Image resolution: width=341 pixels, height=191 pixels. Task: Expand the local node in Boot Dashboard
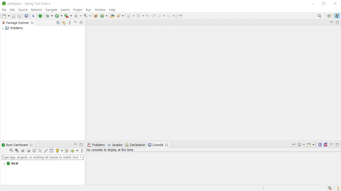(x=4, y=164)
